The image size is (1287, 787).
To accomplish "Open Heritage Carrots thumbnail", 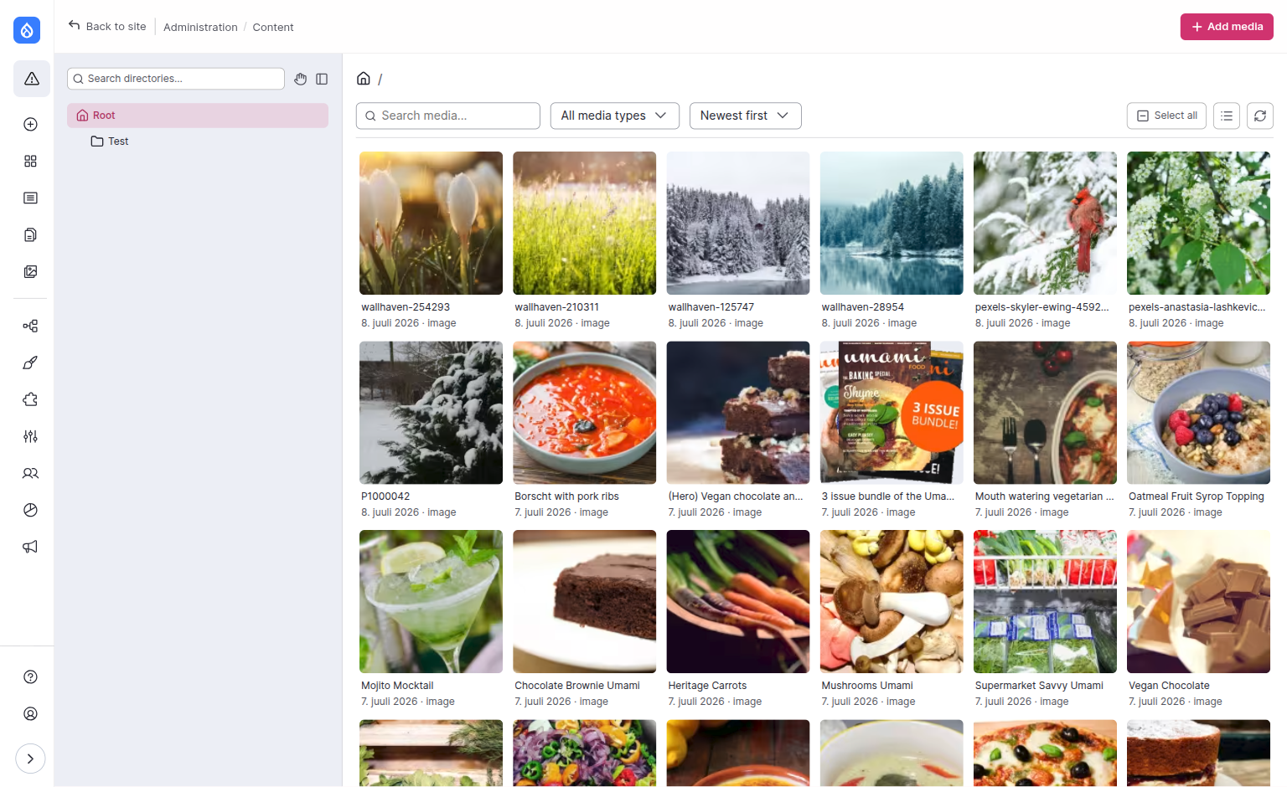I will (738, 601).
